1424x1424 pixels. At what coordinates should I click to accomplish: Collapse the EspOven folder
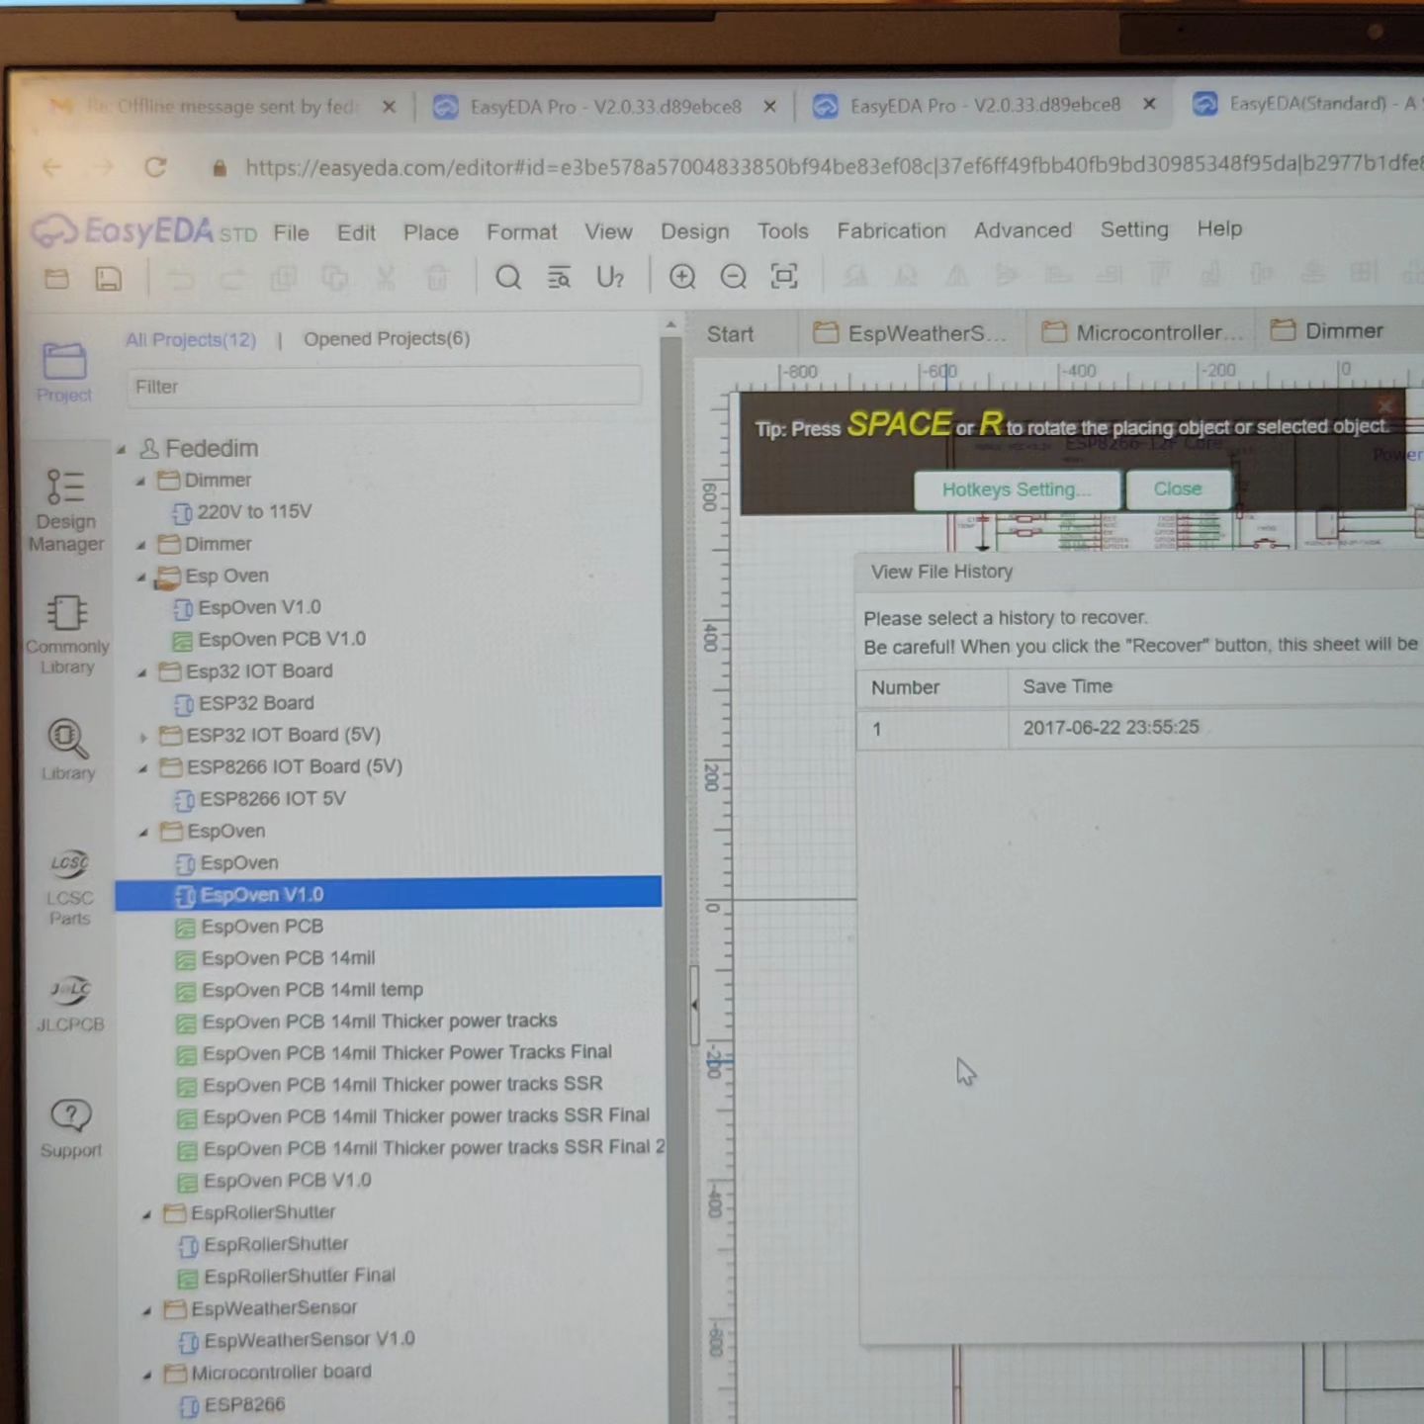click(144, 833)
